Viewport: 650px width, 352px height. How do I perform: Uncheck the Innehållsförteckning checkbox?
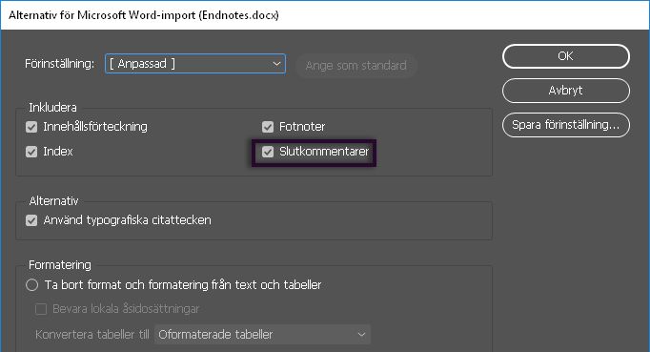pyautogui.click(x=31, y=127)
